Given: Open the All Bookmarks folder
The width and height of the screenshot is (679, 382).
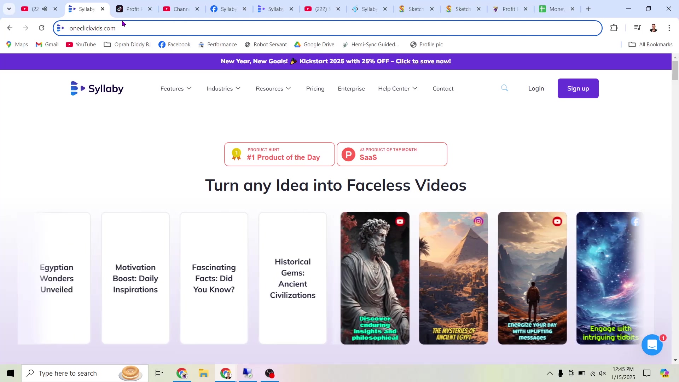Looking at the screenshot, I should coord(650,45).
